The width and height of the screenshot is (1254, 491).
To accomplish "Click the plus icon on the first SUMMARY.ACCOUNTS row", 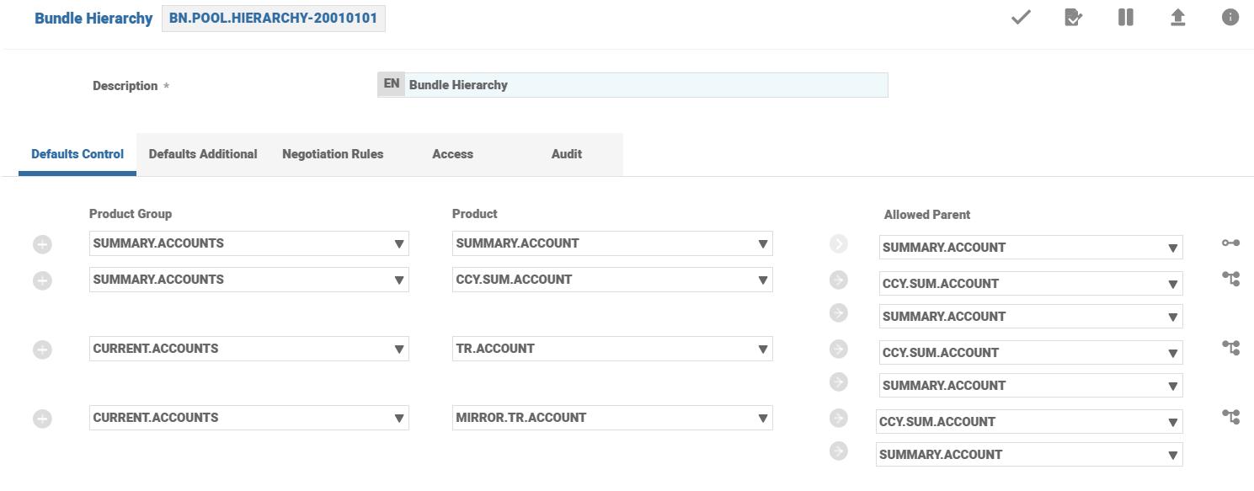I will [x=42, y=244].
